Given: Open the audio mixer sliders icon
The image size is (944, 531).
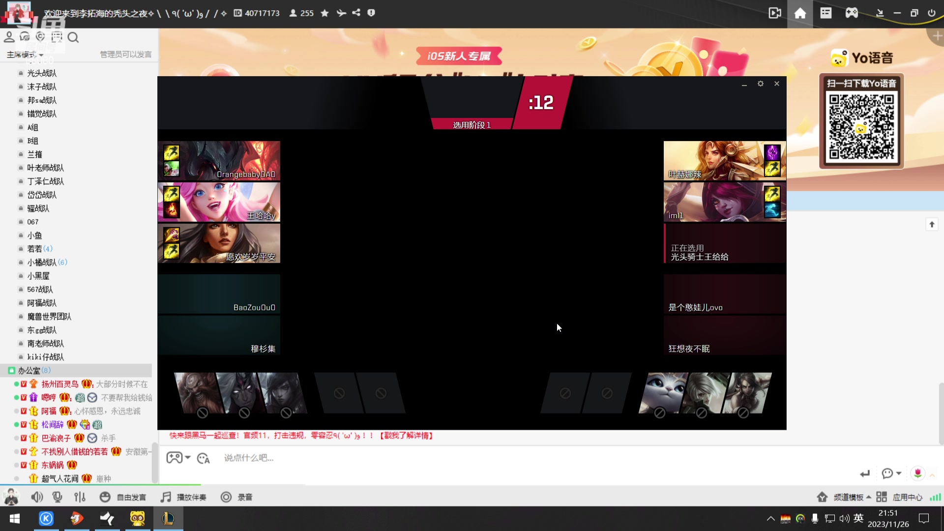Looking at the screenshot, I should (x=80, y=497).
